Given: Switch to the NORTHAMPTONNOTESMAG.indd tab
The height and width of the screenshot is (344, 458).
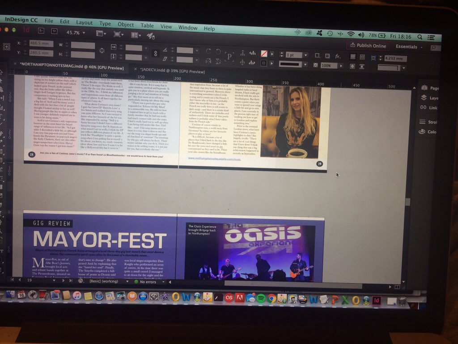Looking at the screenshot, I should click(x=72, y=66).
